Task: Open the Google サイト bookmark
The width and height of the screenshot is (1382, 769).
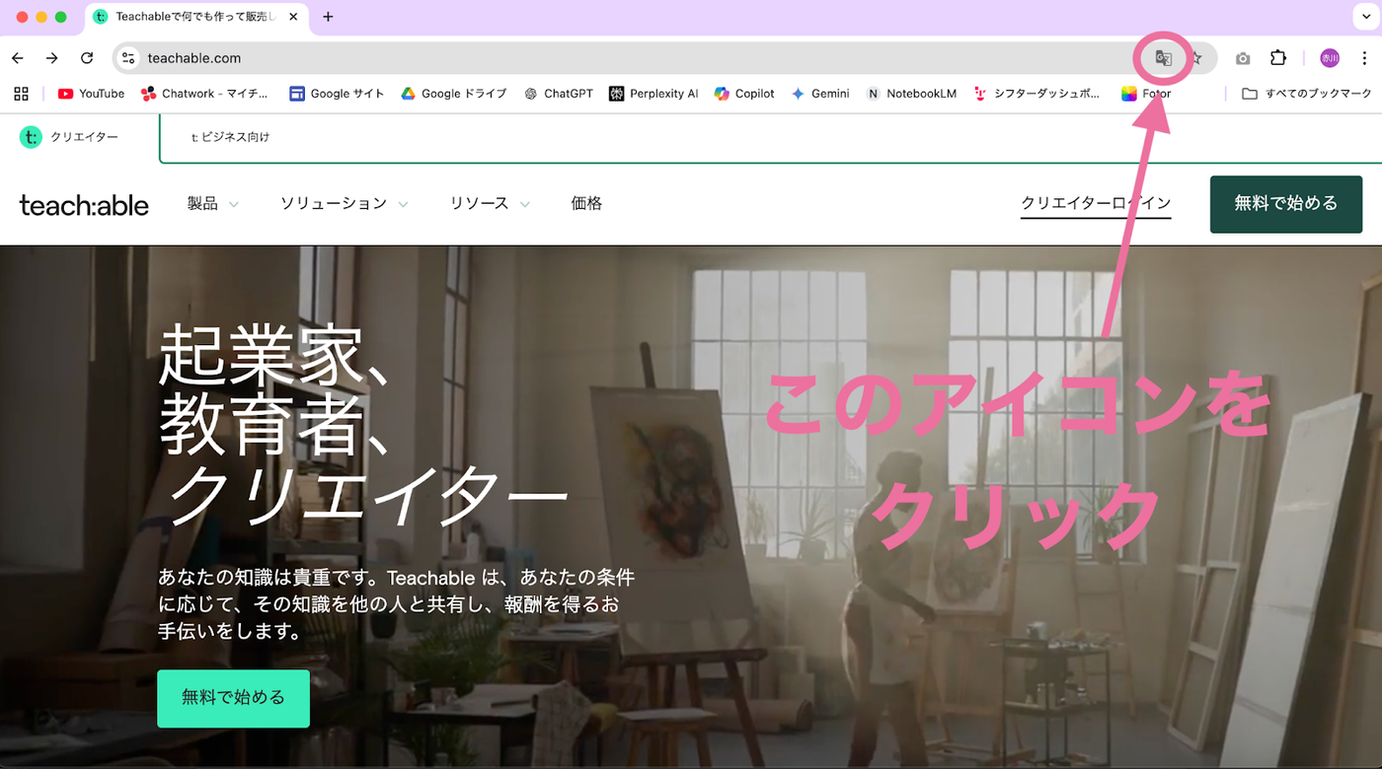Action: pyautogui.click(x=337, y=94)
